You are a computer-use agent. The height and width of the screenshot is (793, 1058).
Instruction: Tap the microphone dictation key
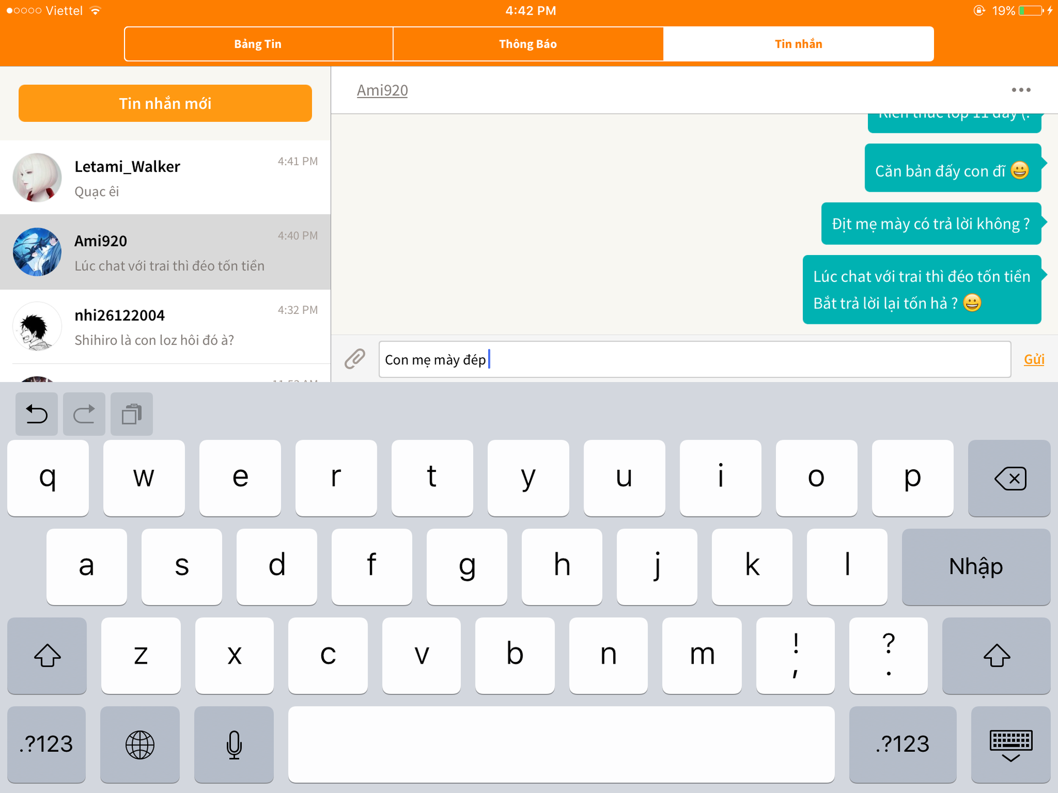coord(234,745)
